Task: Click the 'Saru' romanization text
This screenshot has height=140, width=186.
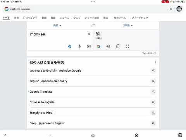Action: click(x=98, y=38)
